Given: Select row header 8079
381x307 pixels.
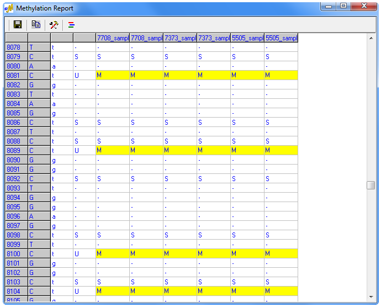Looking at the screenshot, I should 17,57.
